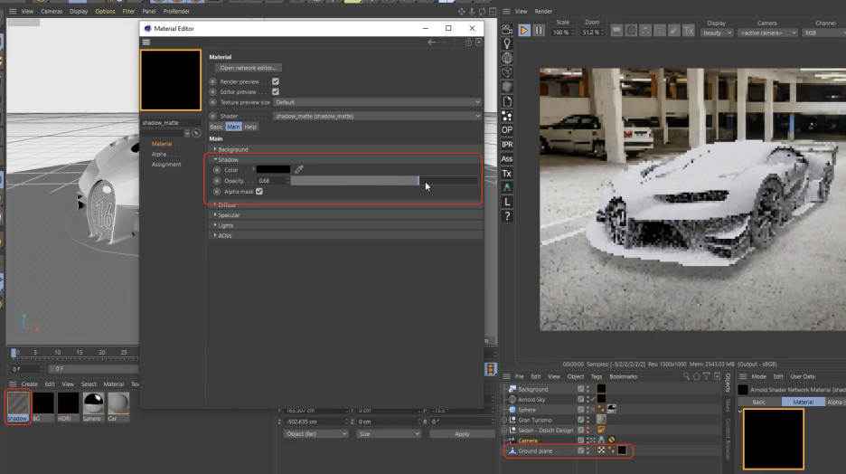Viewport: 846px width, 474px height.
Task: Start the IPR render with play button
Action: click(523, 30)
